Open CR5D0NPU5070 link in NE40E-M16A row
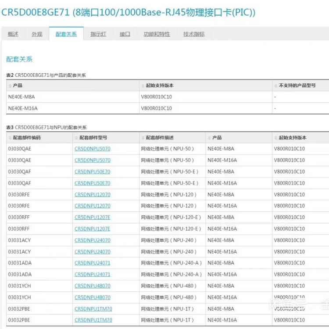Image resolution: width=329 pixels, height=329 pixels. pyautogui.click(x=92, y=160)
